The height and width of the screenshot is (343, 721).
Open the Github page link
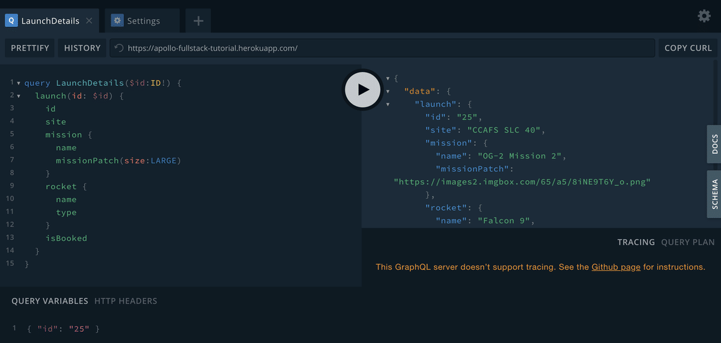click(616, 267)
